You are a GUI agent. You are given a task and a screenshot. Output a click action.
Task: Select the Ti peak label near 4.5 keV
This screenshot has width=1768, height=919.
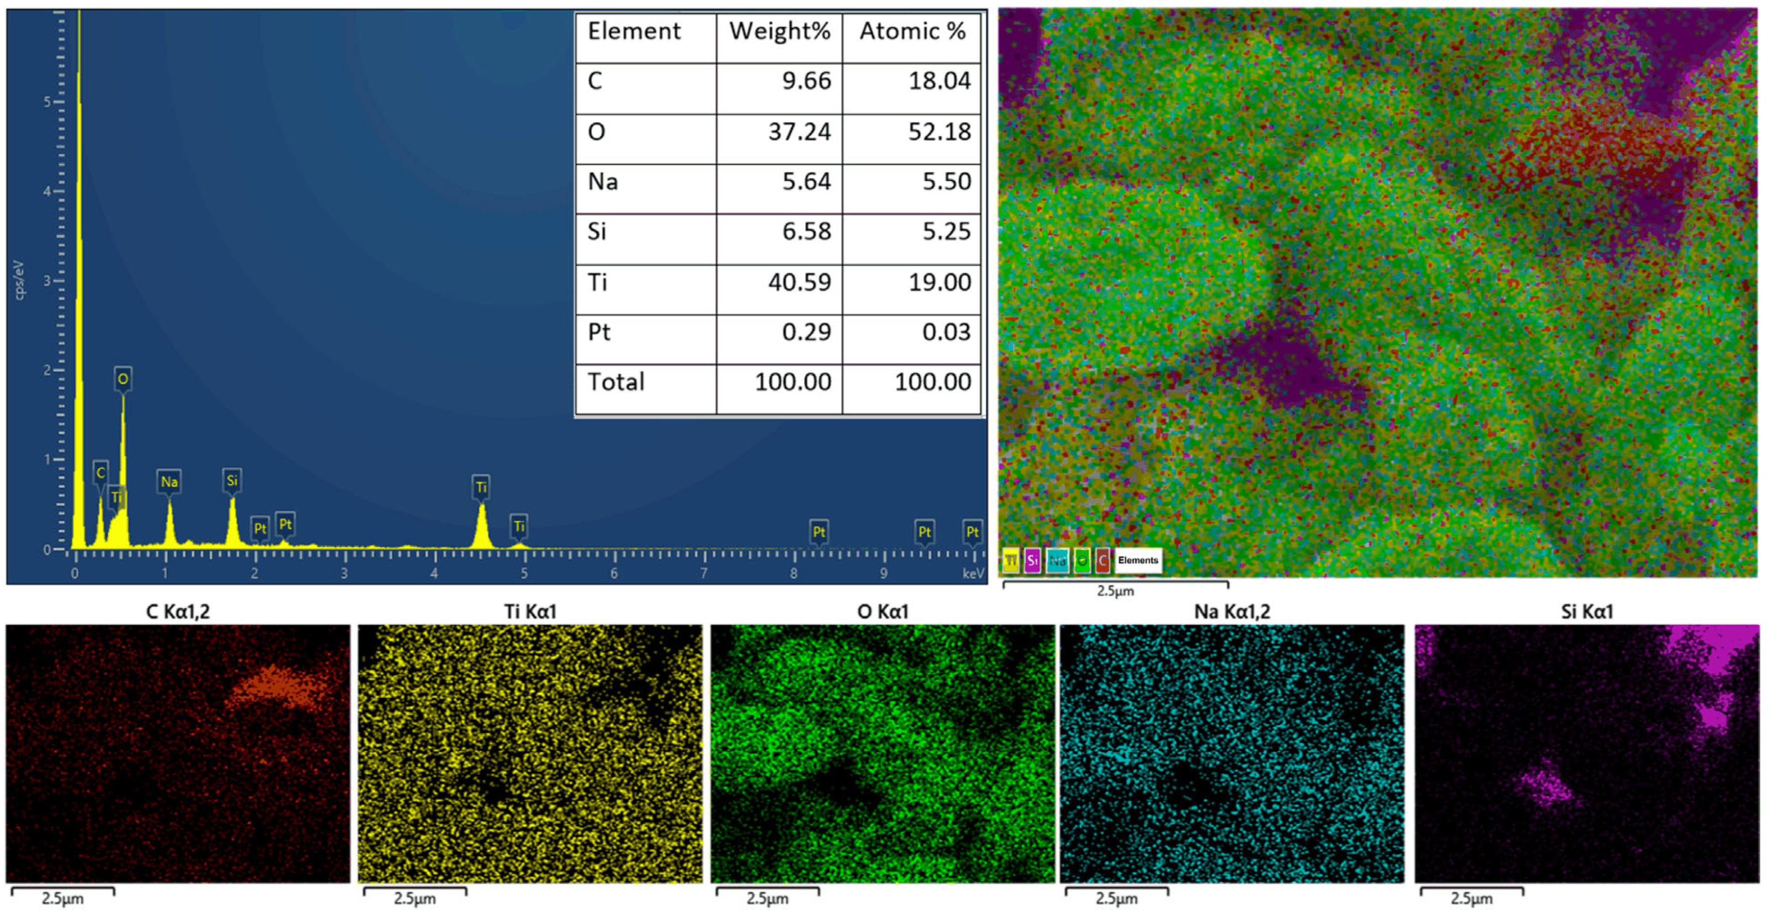[481, 487]
